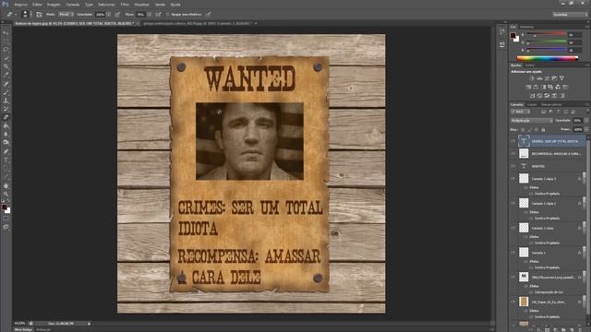Select the Pen tool
Screen dimensions: 591x332
click(6, 151)
